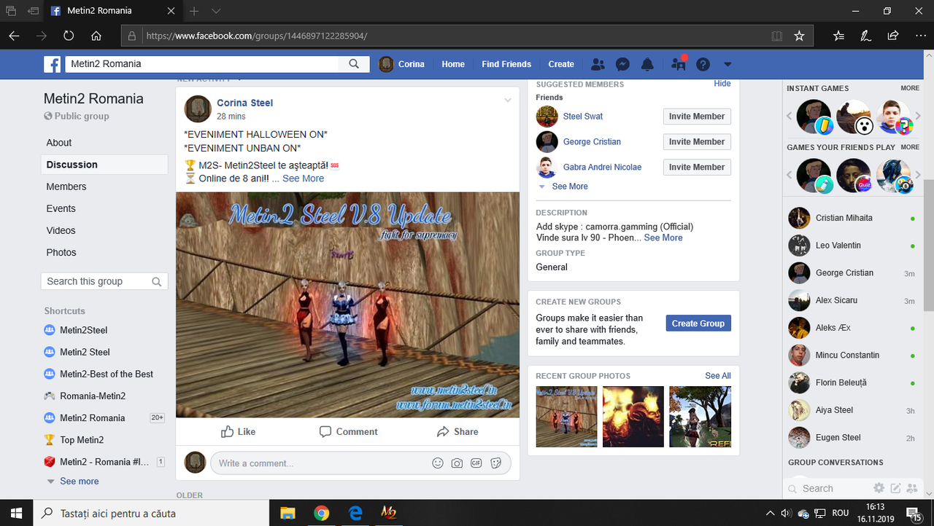Image resolution: width=934 pixels, height=526 pixels.
Task: Click the favorites star in address bar
Action: tap(799, 36)
